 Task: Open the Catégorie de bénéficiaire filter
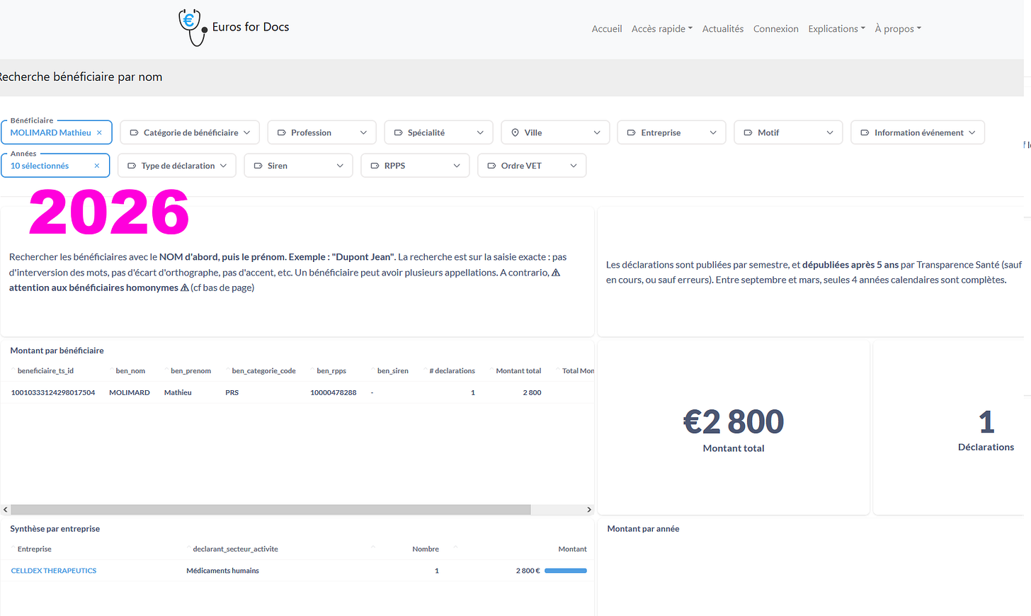point(190,132)
